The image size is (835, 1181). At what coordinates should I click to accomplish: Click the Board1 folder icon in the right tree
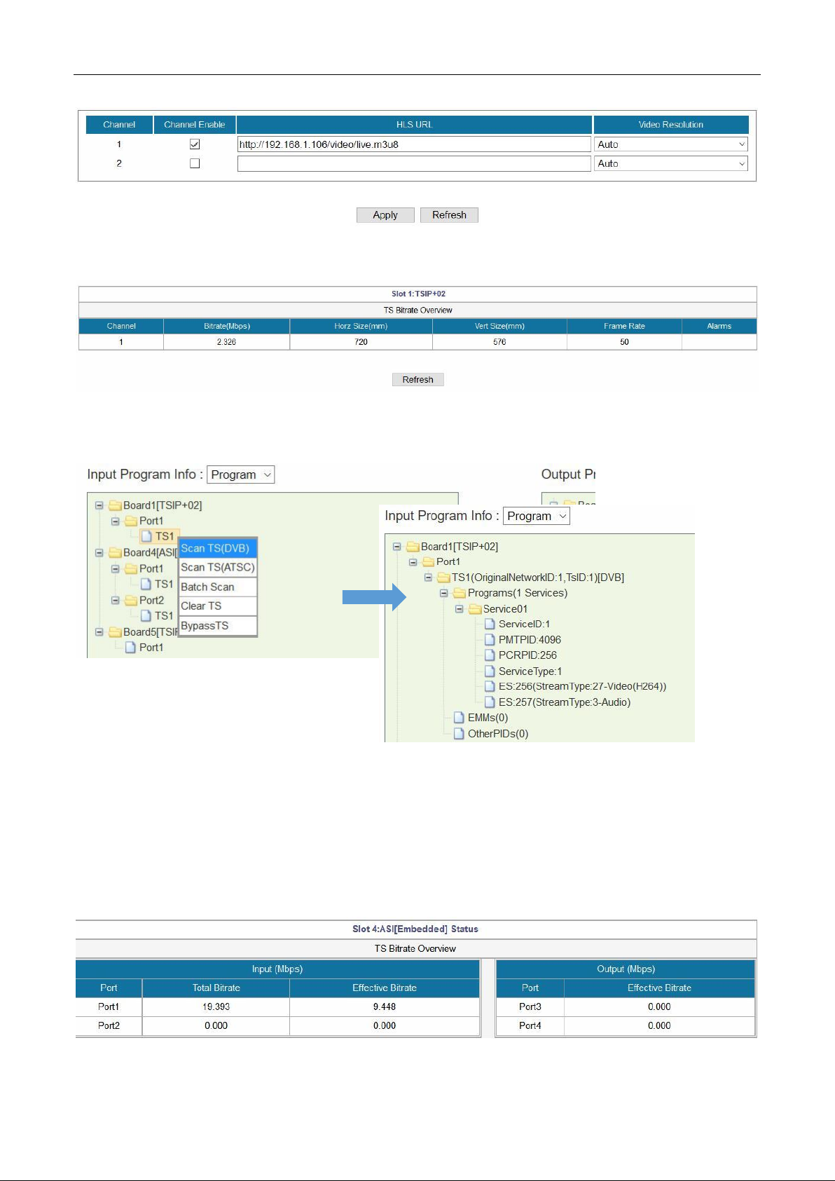[413, 547]
